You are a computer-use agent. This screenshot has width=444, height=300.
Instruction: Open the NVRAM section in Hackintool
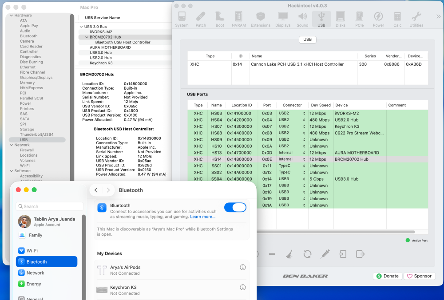pyautogui.click(x=239, y=19)
